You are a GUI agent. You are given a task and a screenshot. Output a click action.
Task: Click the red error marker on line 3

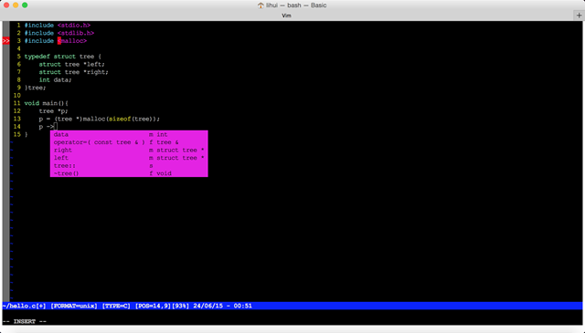click(6, 41)
